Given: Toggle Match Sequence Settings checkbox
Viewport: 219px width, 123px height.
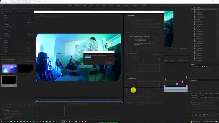Looking at the screenshot, I should (128, 18).
